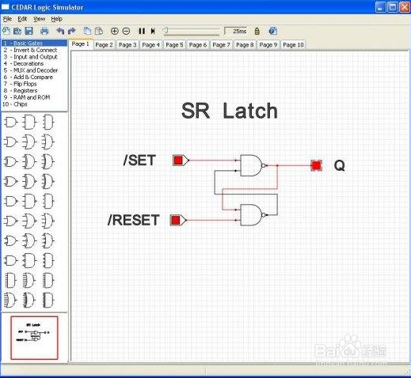Pick the 2-input OR gate from the palette

10,142
